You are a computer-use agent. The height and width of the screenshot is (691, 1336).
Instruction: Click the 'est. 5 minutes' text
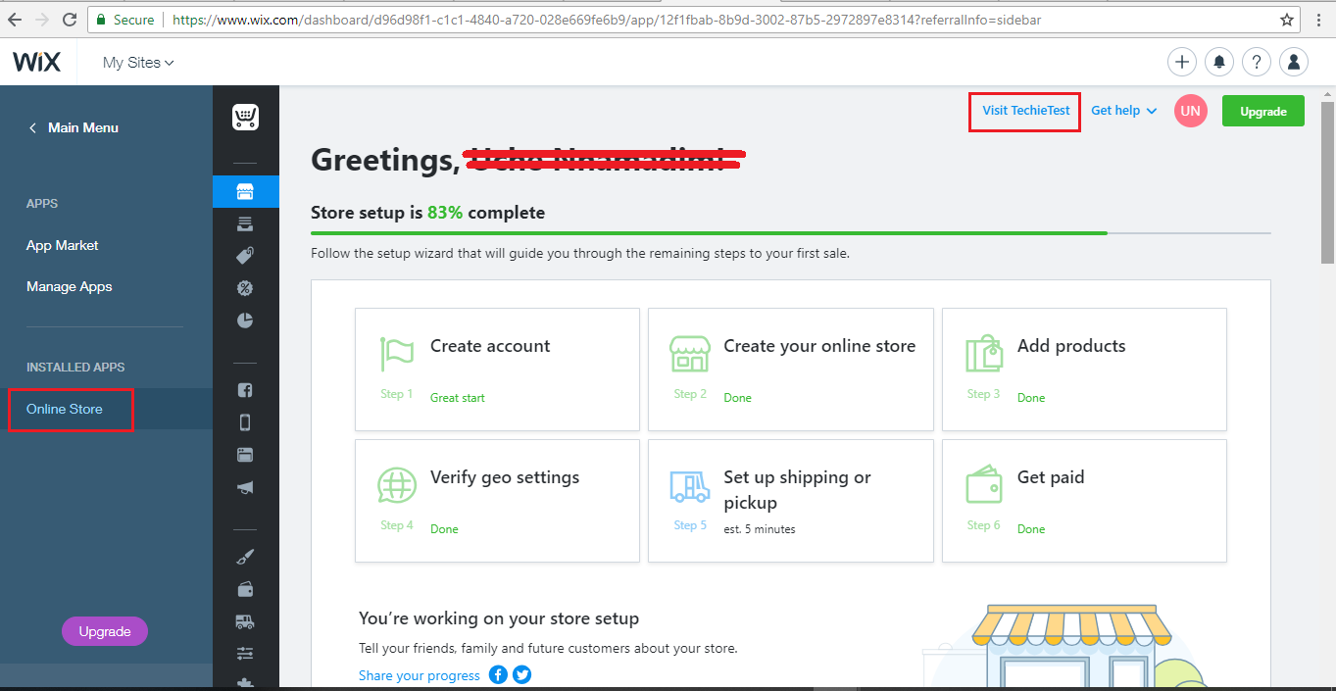760,529
